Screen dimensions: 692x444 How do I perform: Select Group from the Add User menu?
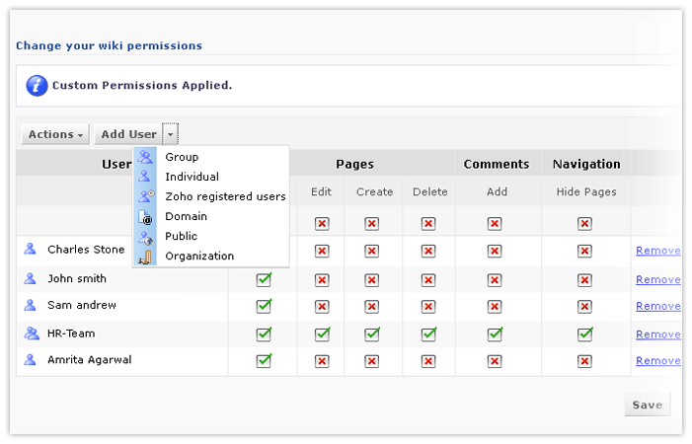211,157
